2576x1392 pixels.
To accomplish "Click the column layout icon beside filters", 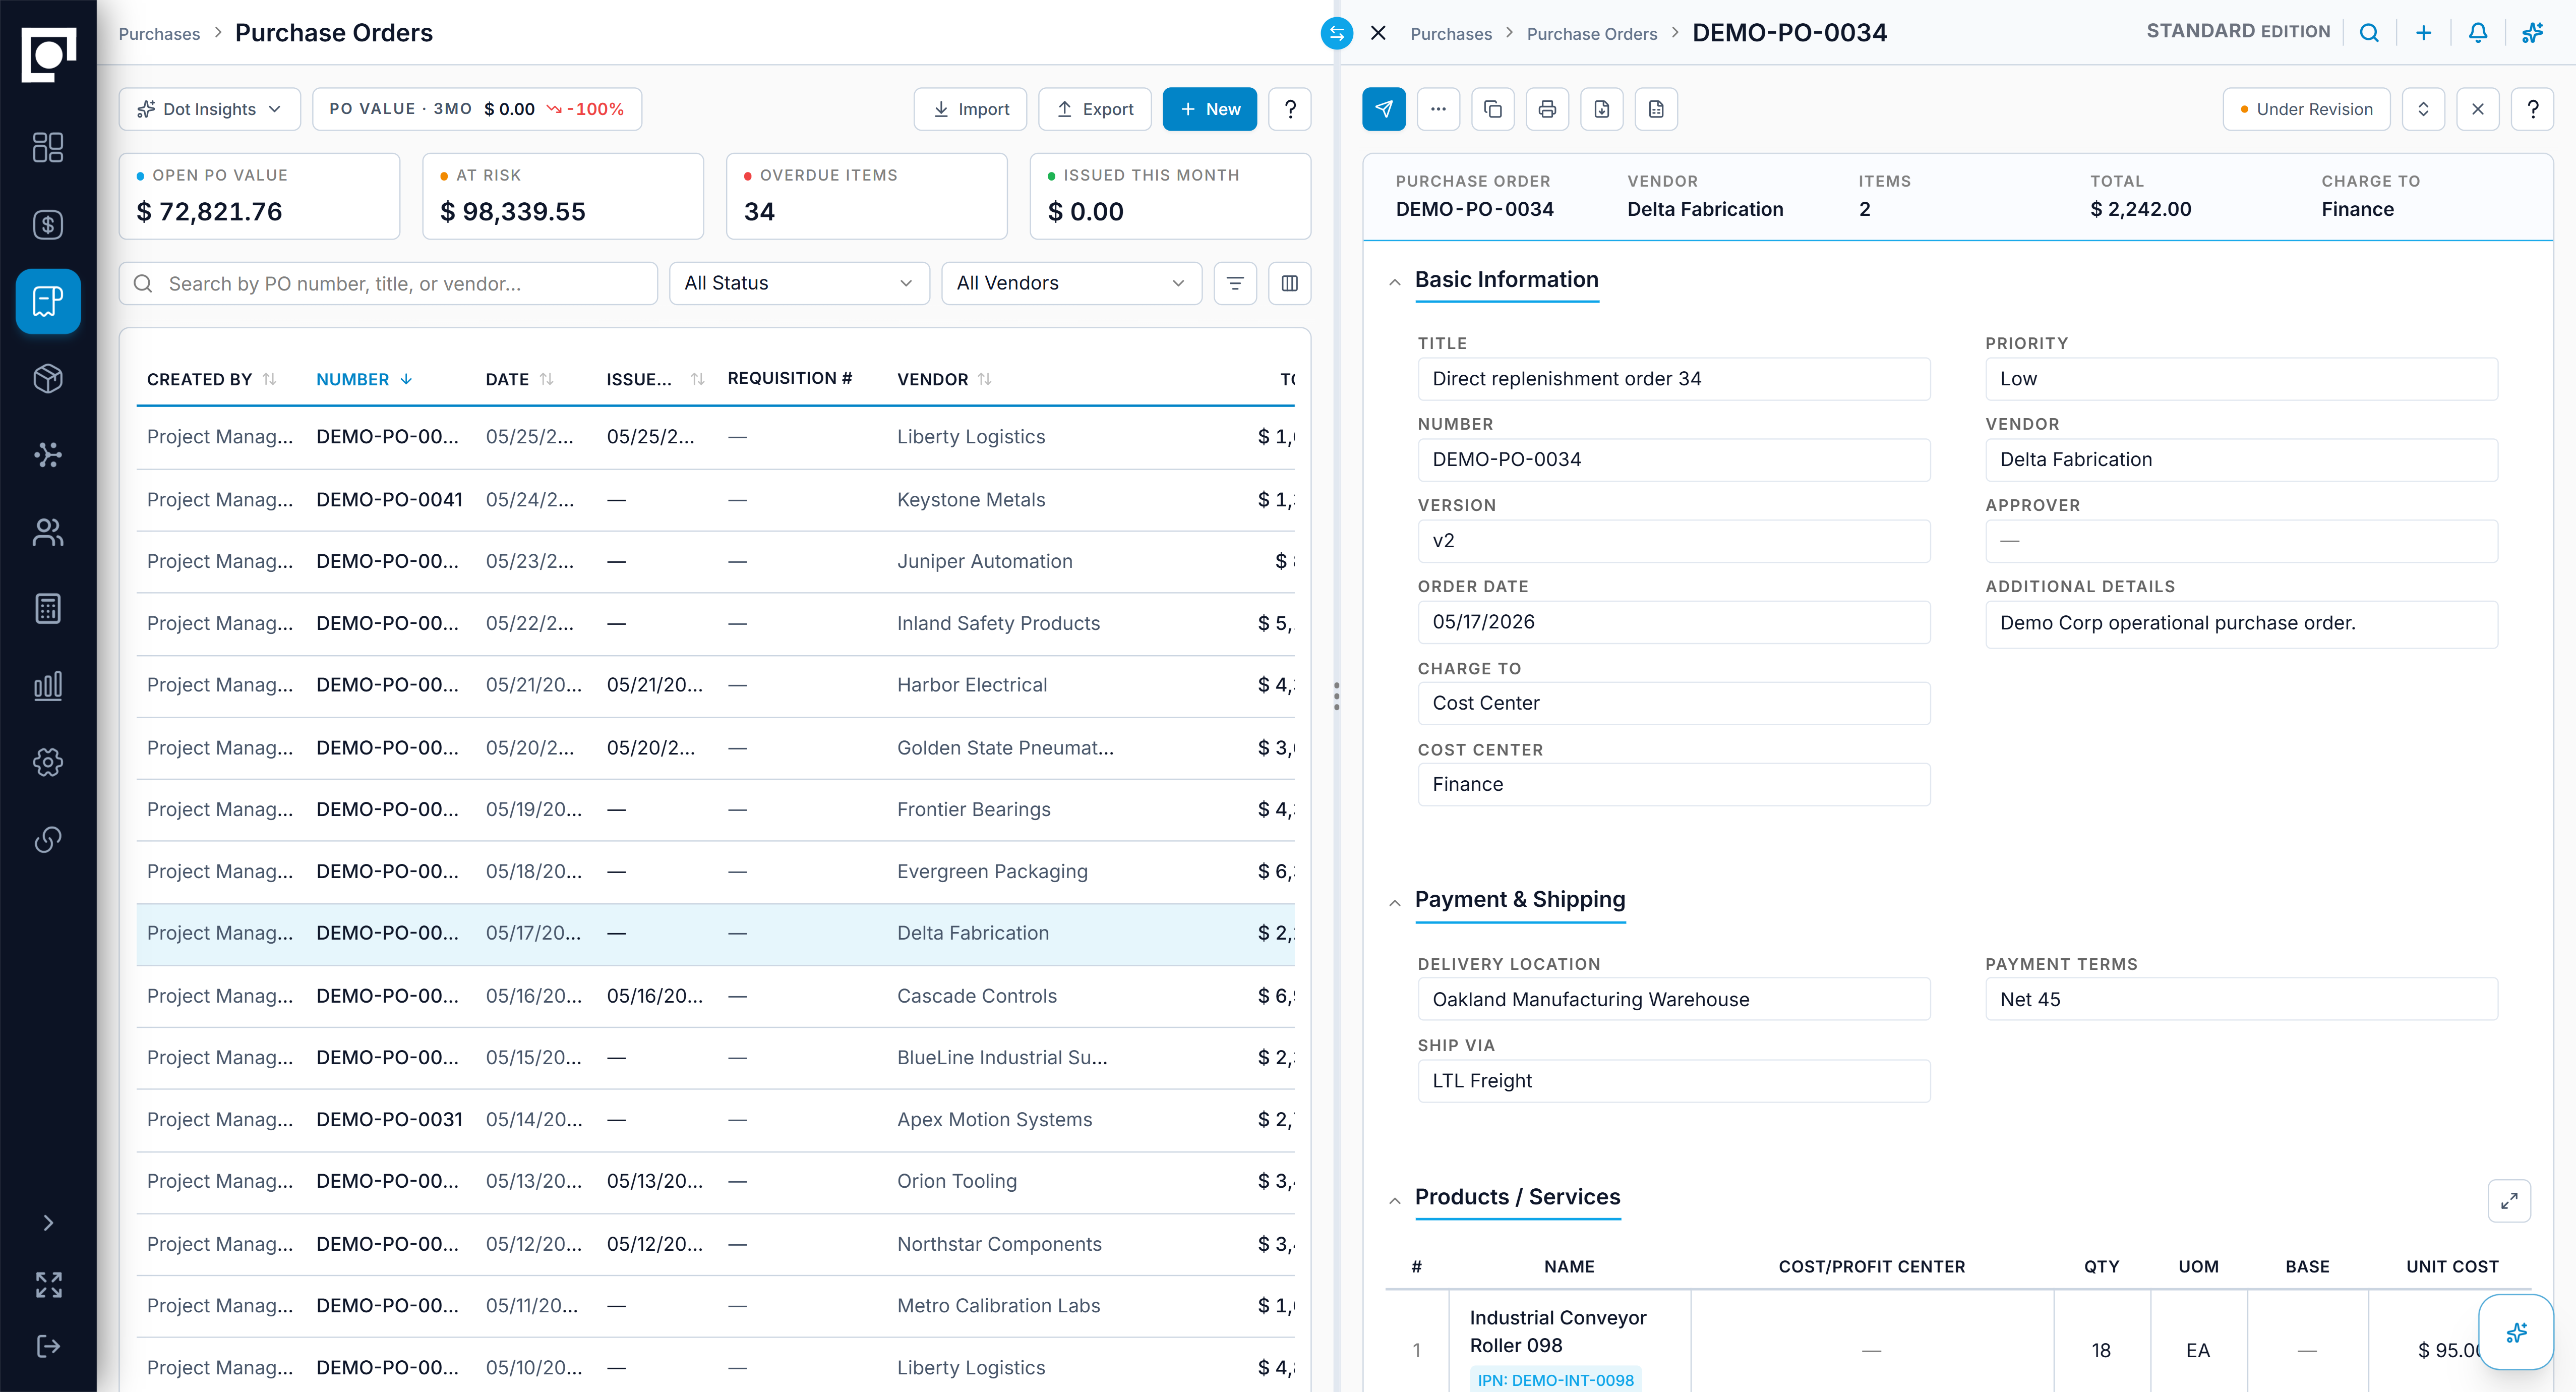I will pos(1290,283).
